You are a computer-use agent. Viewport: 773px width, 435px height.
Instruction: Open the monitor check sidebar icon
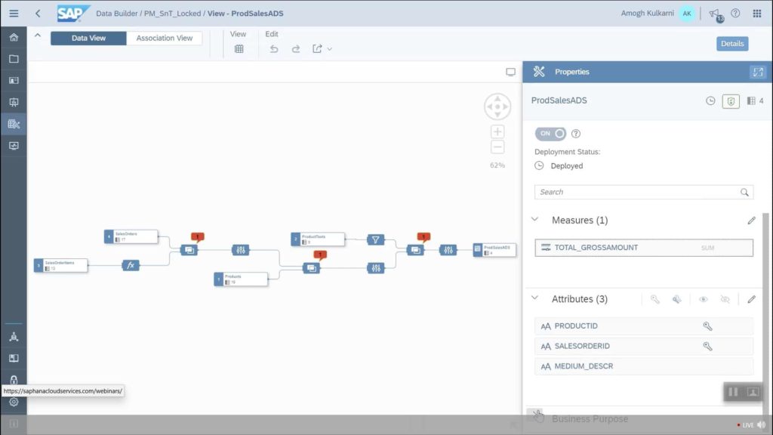pyautogui.click(x=14, y=146)
